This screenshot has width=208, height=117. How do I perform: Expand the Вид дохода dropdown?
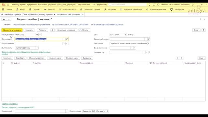pos(149,44)
